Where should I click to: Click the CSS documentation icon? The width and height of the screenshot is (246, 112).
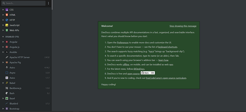[7, 10]
